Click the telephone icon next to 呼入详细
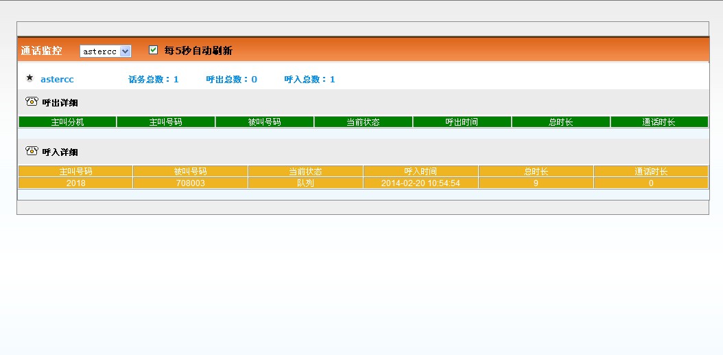 pyautogui.click(x=32, y=151)
